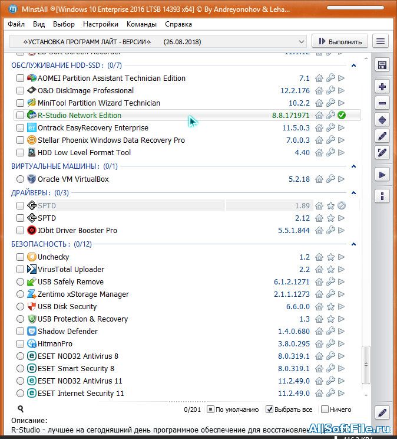Click the ESET Smart Security 8 entry

(76, 368)
